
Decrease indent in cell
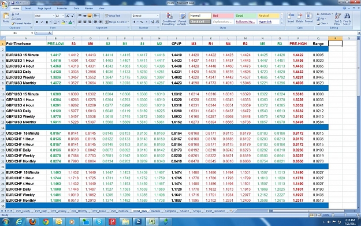pos(95,22)
